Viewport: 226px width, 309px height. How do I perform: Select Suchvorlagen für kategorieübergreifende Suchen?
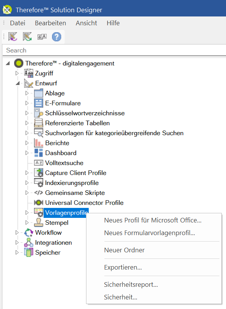(114, 133)
